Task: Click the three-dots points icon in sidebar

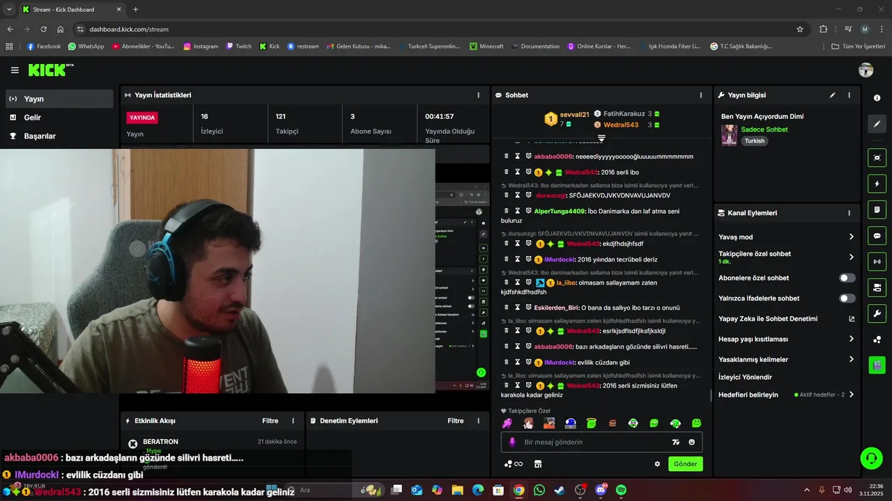Action: point(877,340)
